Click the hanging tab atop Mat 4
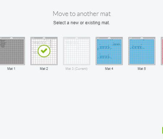The width and height of the screenshot is (163, 139). point(109,38)
